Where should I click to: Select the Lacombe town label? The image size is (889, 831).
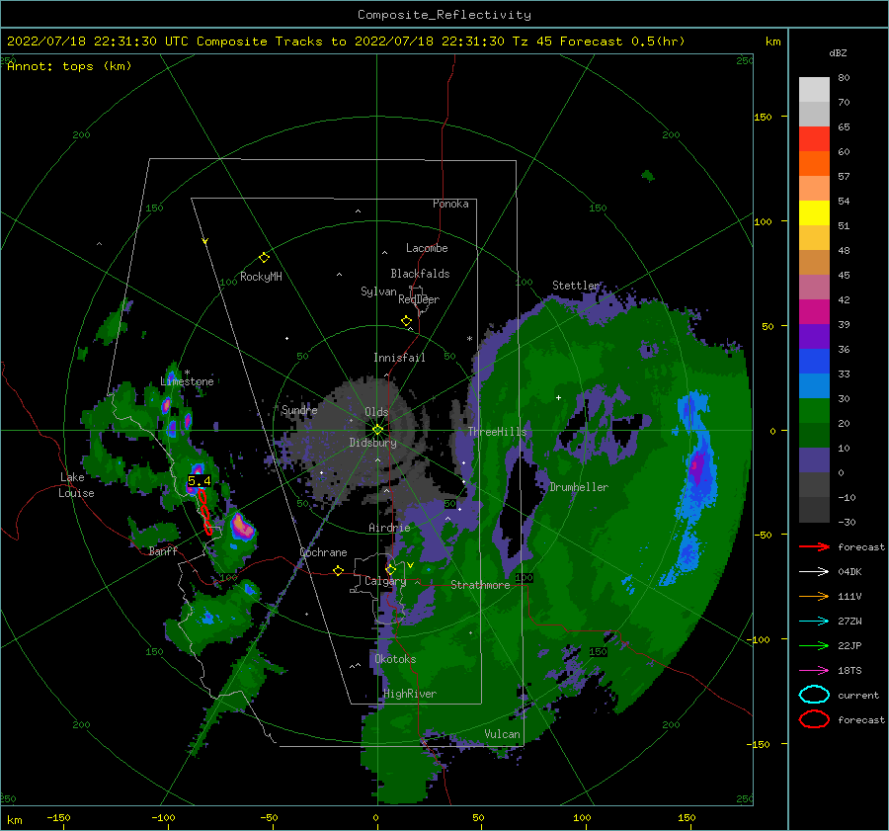427,248
